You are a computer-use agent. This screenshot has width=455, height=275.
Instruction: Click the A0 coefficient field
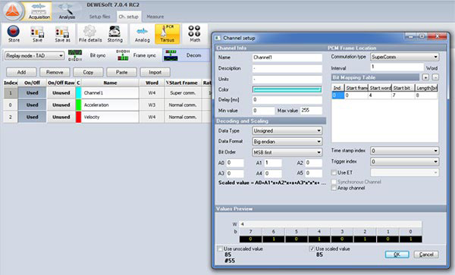(x=235, y=163)
